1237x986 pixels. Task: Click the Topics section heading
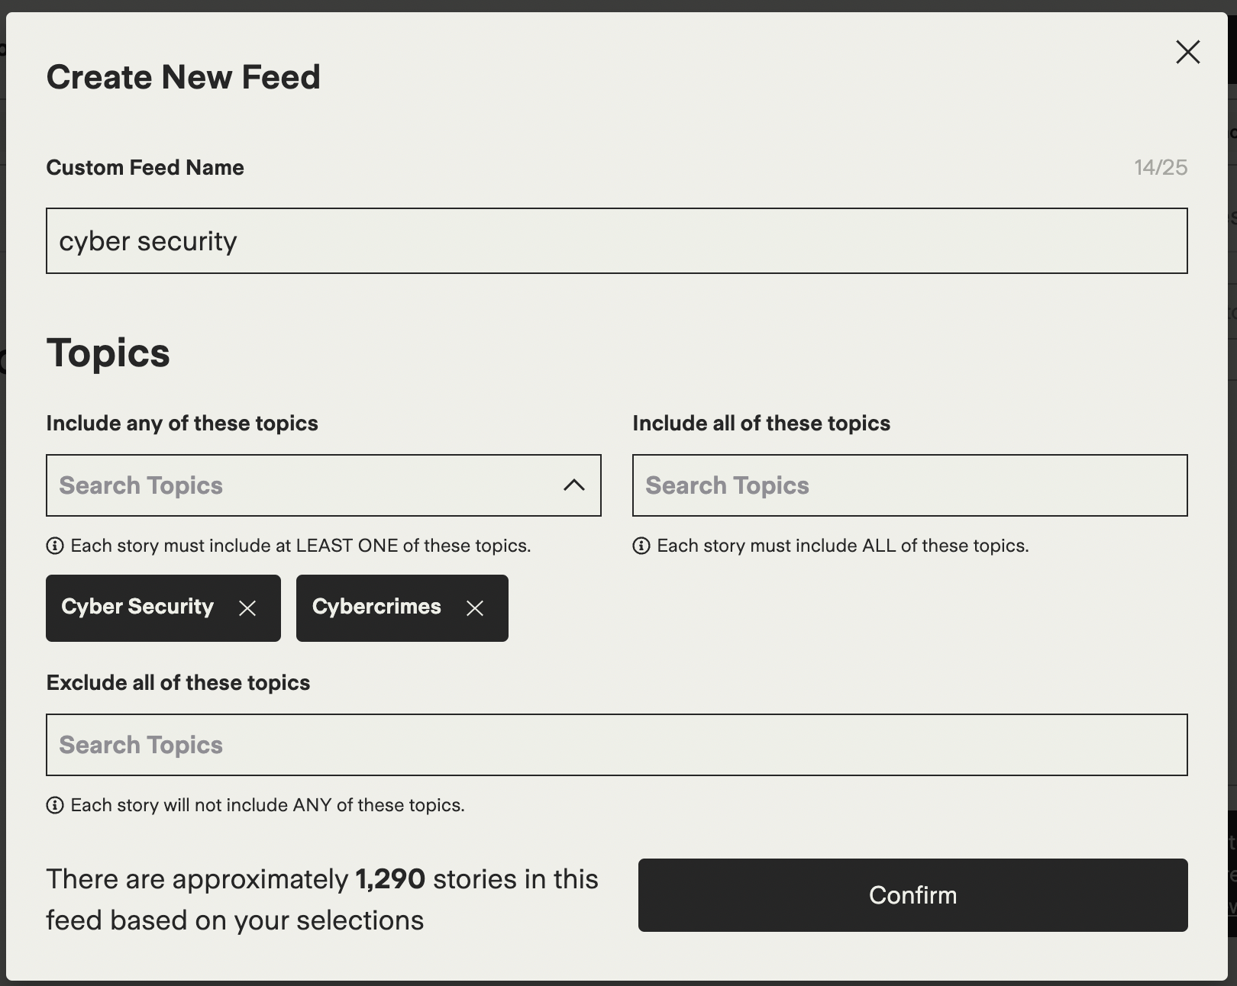coord(108,353)
